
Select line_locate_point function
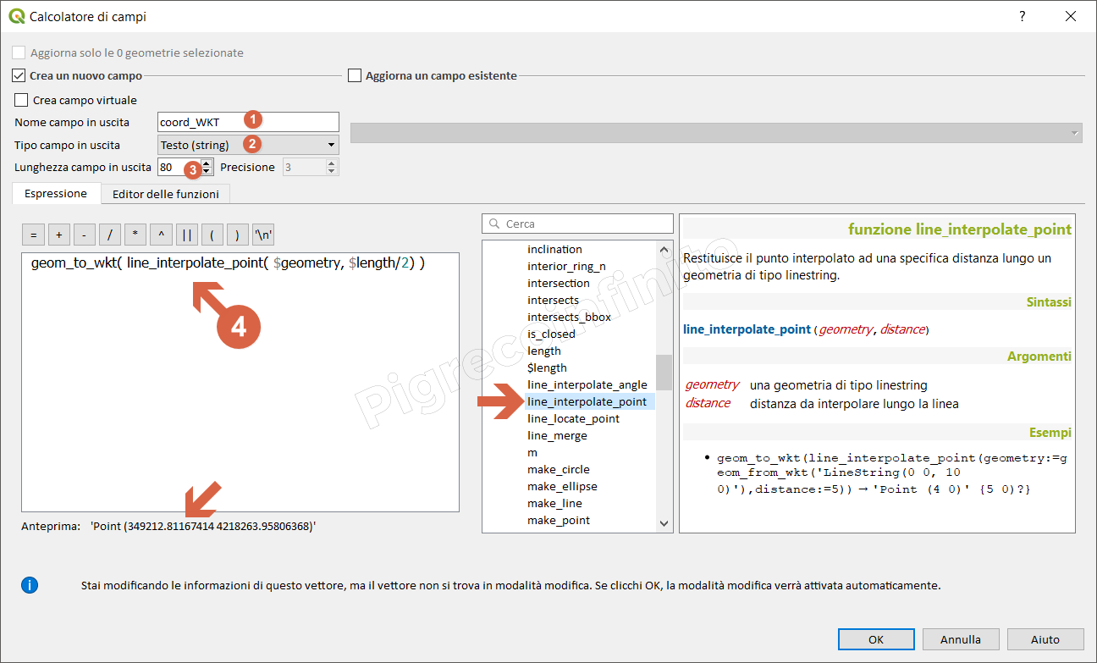click(574, 418)
